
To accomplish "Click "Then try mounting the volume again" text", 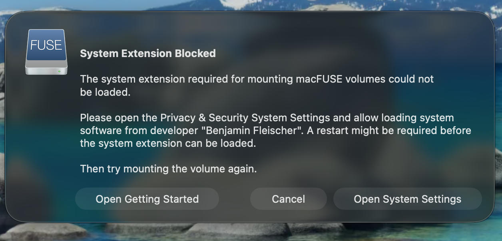I will point(168,169).
